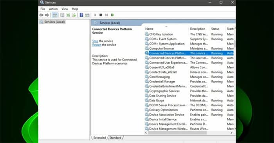Switch to the Standard tab
This screenshot has height=143, width=274.
coord(115,138)
